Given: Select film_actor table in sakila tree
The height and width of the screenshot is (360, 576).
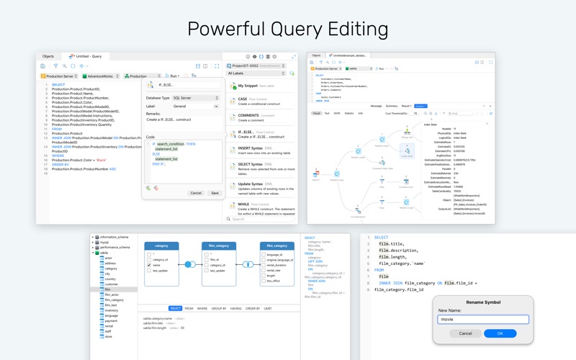Looking at the screenshot, I should tap(112, 294).
